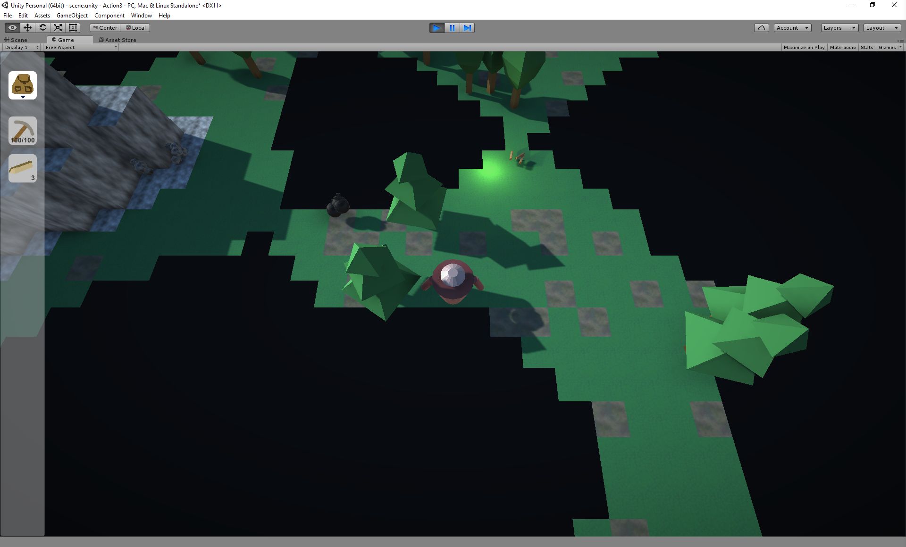Switch to the Scene tab
The width and height of the screenshot is (906, 547).
[x=19, y=40]
